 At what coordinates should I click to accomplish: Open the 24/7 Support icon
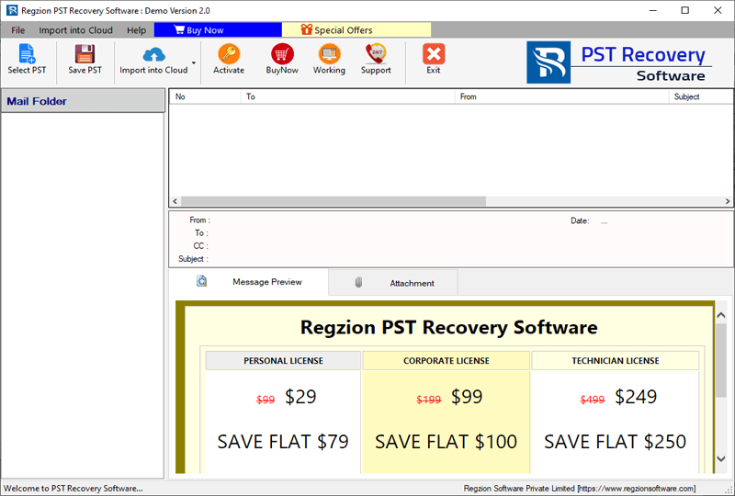[x=376, y=54]
